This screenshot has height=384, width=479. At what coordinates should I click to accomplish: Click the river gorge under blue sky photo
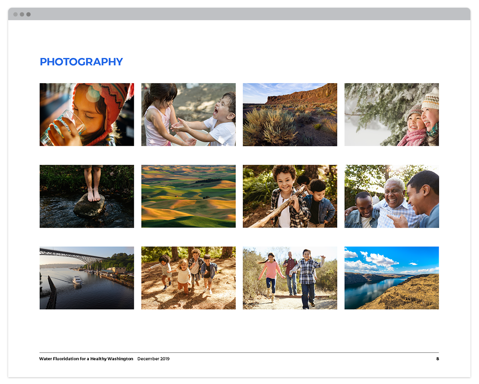tap(391, 278)
